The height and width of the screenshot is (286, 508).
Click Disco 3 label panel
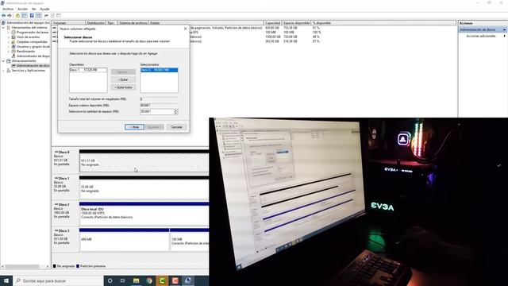coord(65,240)
